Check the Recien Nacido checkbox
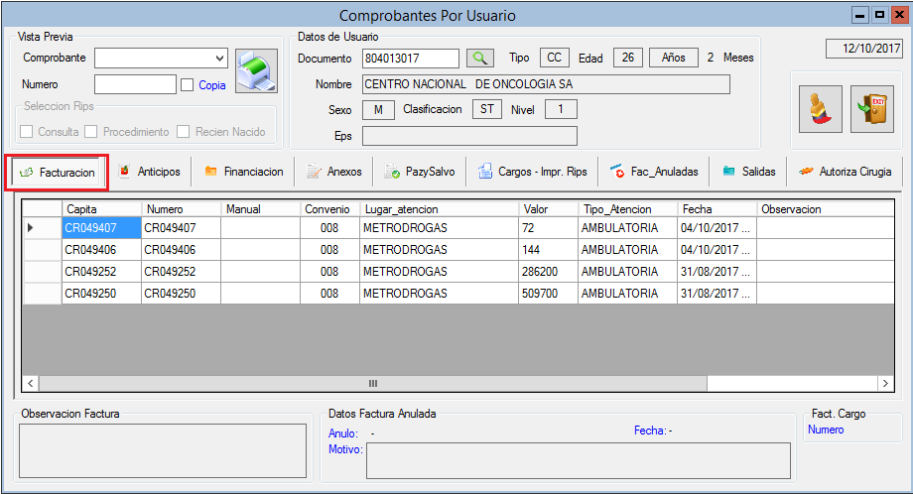 (x=185, y=131)
